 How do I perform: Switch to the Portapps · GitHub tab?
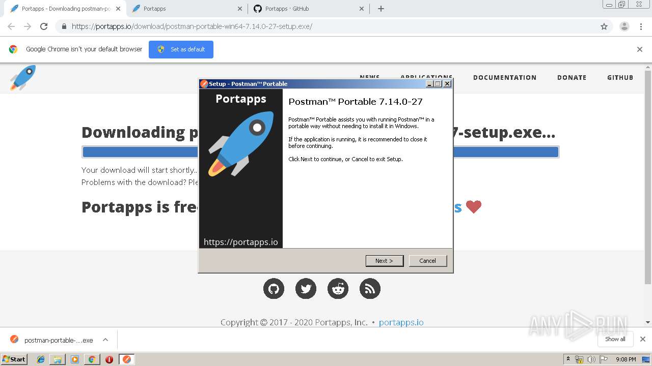(308, 9)
